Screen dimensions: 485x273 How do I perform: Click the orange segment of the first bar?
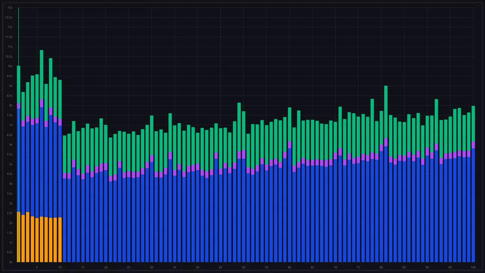[x=18, y=237]
